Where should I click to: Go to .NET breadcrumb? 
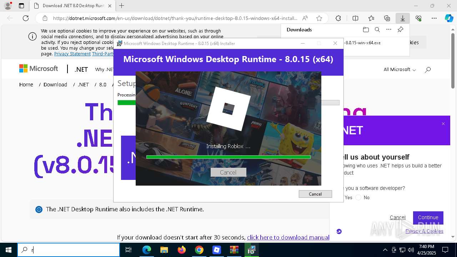coord(83,85)
